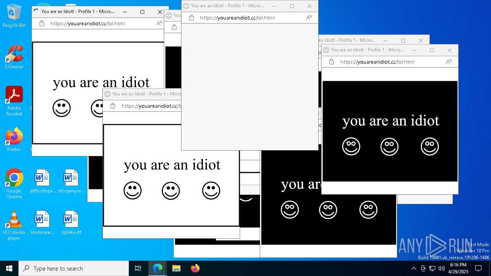Close the window behind the right black window
The width and height of the screenshot is (491, 276).
coord(421,40)
